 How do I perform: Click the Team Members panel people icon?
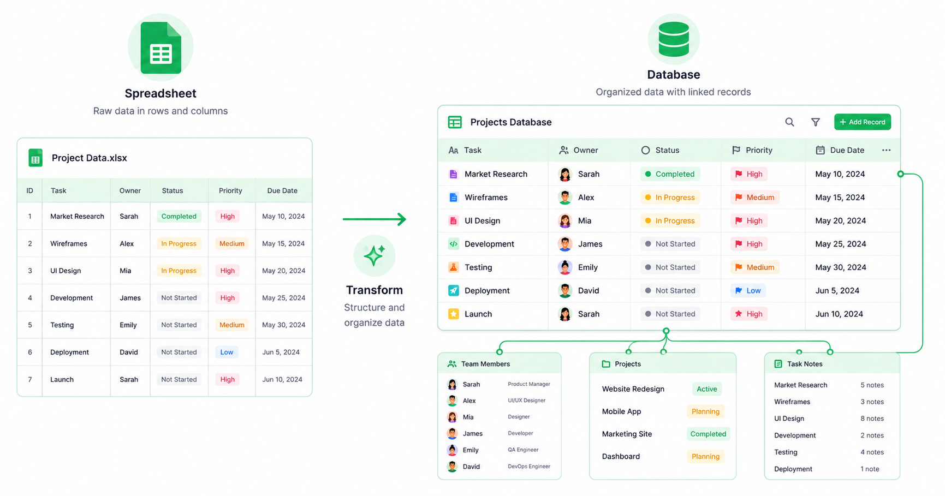(x=452, y=364)
